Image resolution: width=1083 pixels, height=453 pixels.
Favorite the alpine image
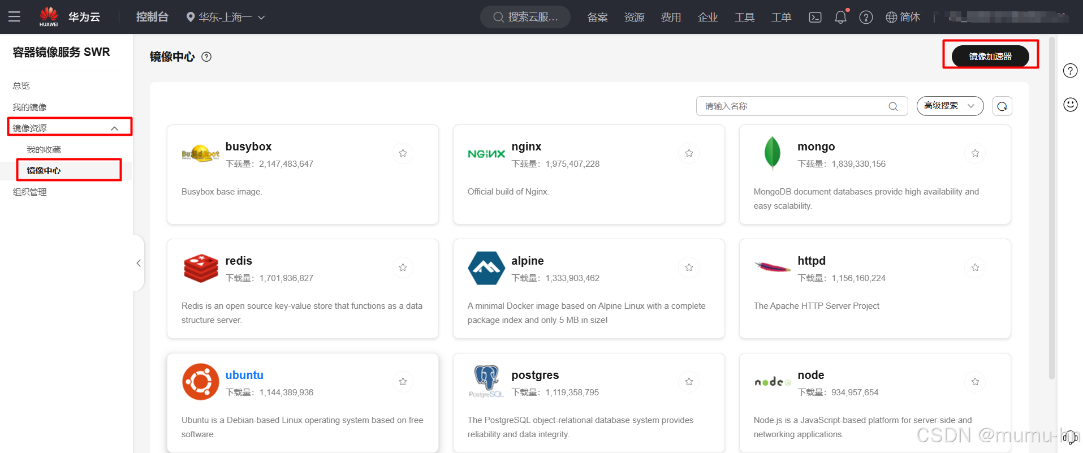coord(689,268)
